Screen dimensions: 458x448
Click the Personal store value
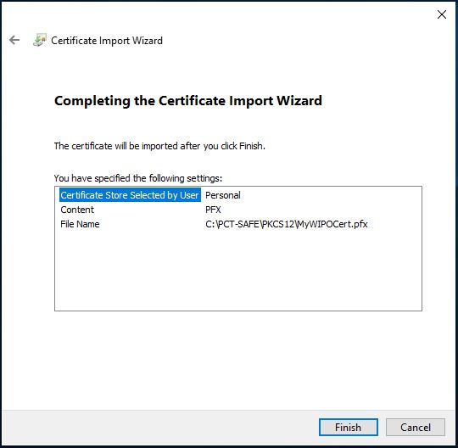click(x=223, y=195)
